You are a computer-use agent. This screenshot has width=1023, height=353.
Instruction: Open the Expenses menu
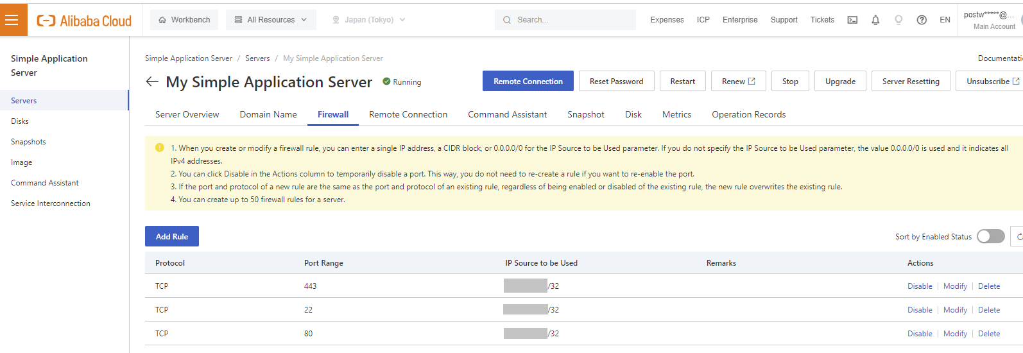(667, 20)
